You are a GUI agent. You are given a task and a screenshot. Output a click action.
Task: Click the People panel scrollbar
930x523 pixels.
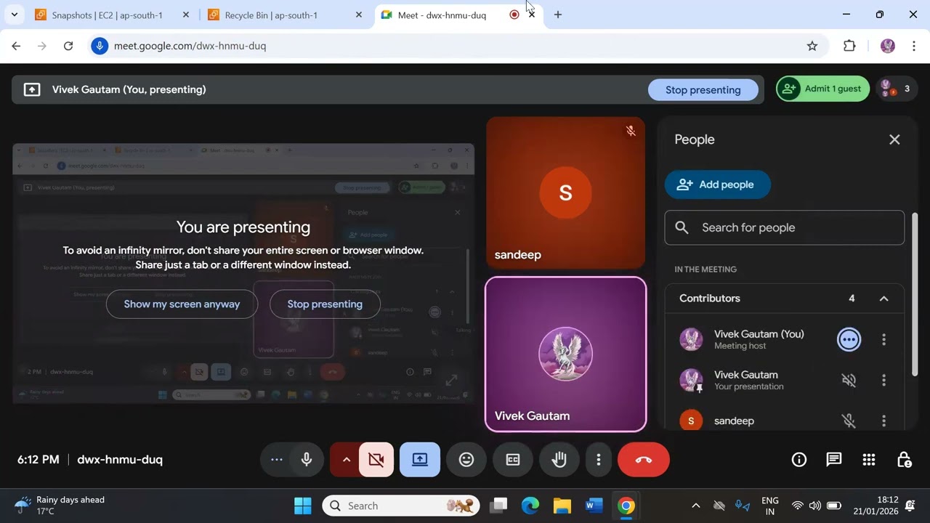click(914, 294)
